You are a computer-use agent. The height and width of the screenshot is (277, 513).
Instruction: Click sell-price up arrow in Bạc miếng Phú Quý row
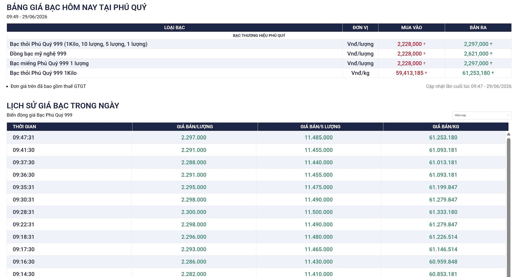(x=491, y=63)
